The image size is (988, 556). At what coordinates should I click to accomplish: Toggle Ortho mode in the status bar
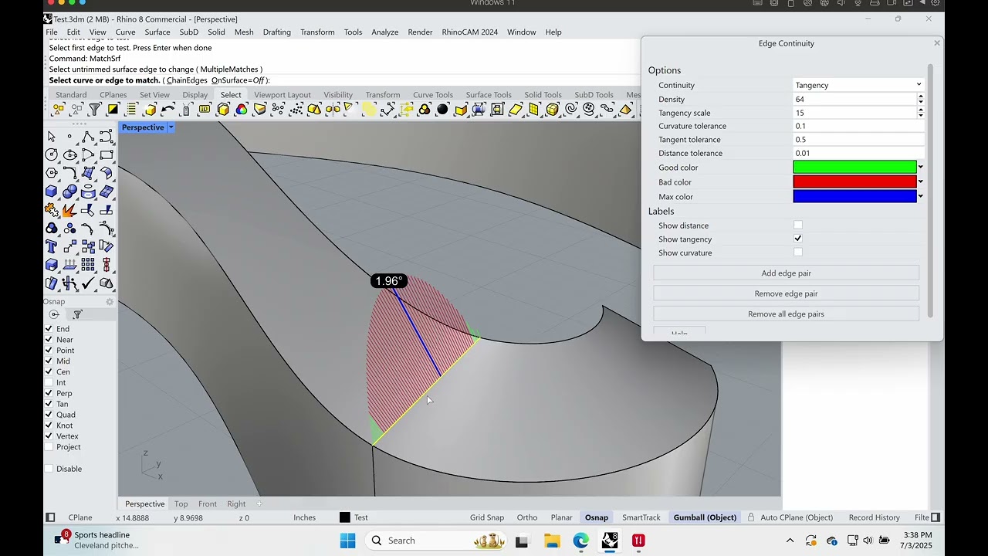[x=527, y=517]
